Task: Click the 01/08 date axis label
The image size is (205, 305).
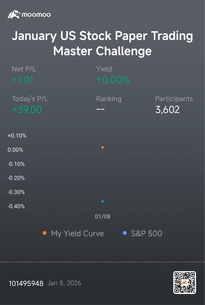Action: pyautogui.click(x=102, y=216)
